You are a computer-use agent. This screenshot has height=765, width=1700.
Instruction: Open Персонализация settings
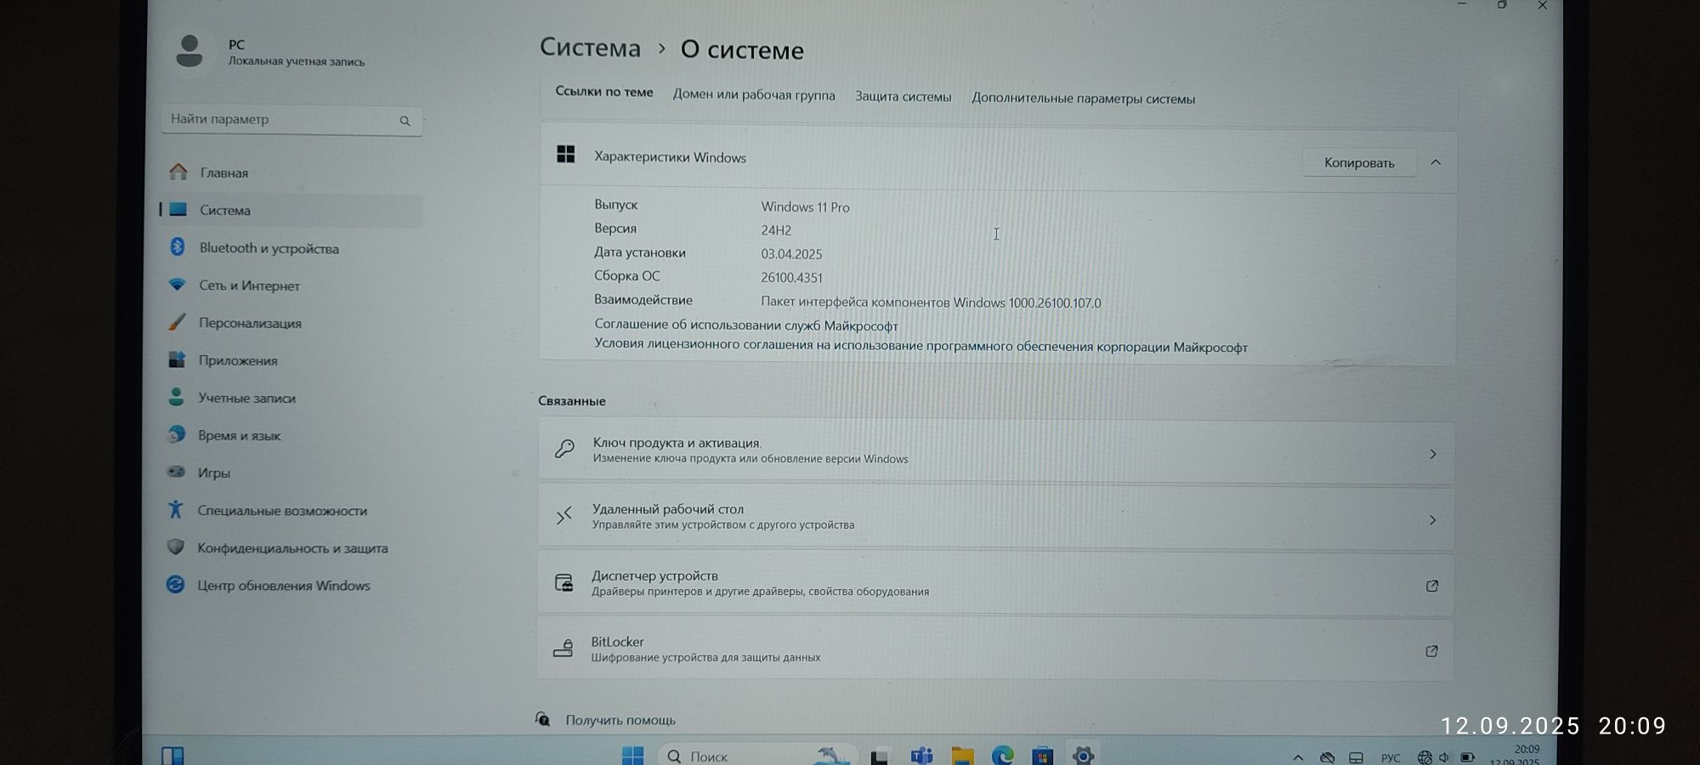tap(291, 322)
